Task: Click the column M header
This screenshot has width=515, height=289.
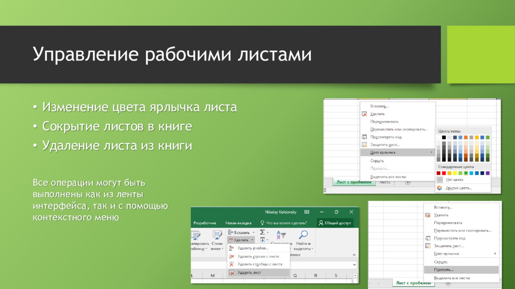Action: tap(213, 275)
